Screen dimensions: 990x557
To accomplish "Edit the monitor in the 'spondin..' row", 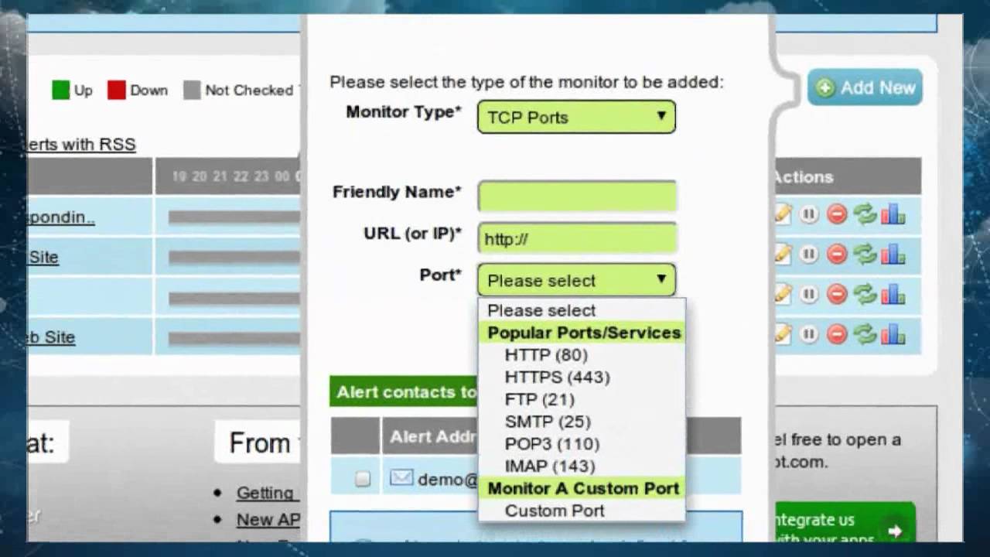I will point(783,214).
